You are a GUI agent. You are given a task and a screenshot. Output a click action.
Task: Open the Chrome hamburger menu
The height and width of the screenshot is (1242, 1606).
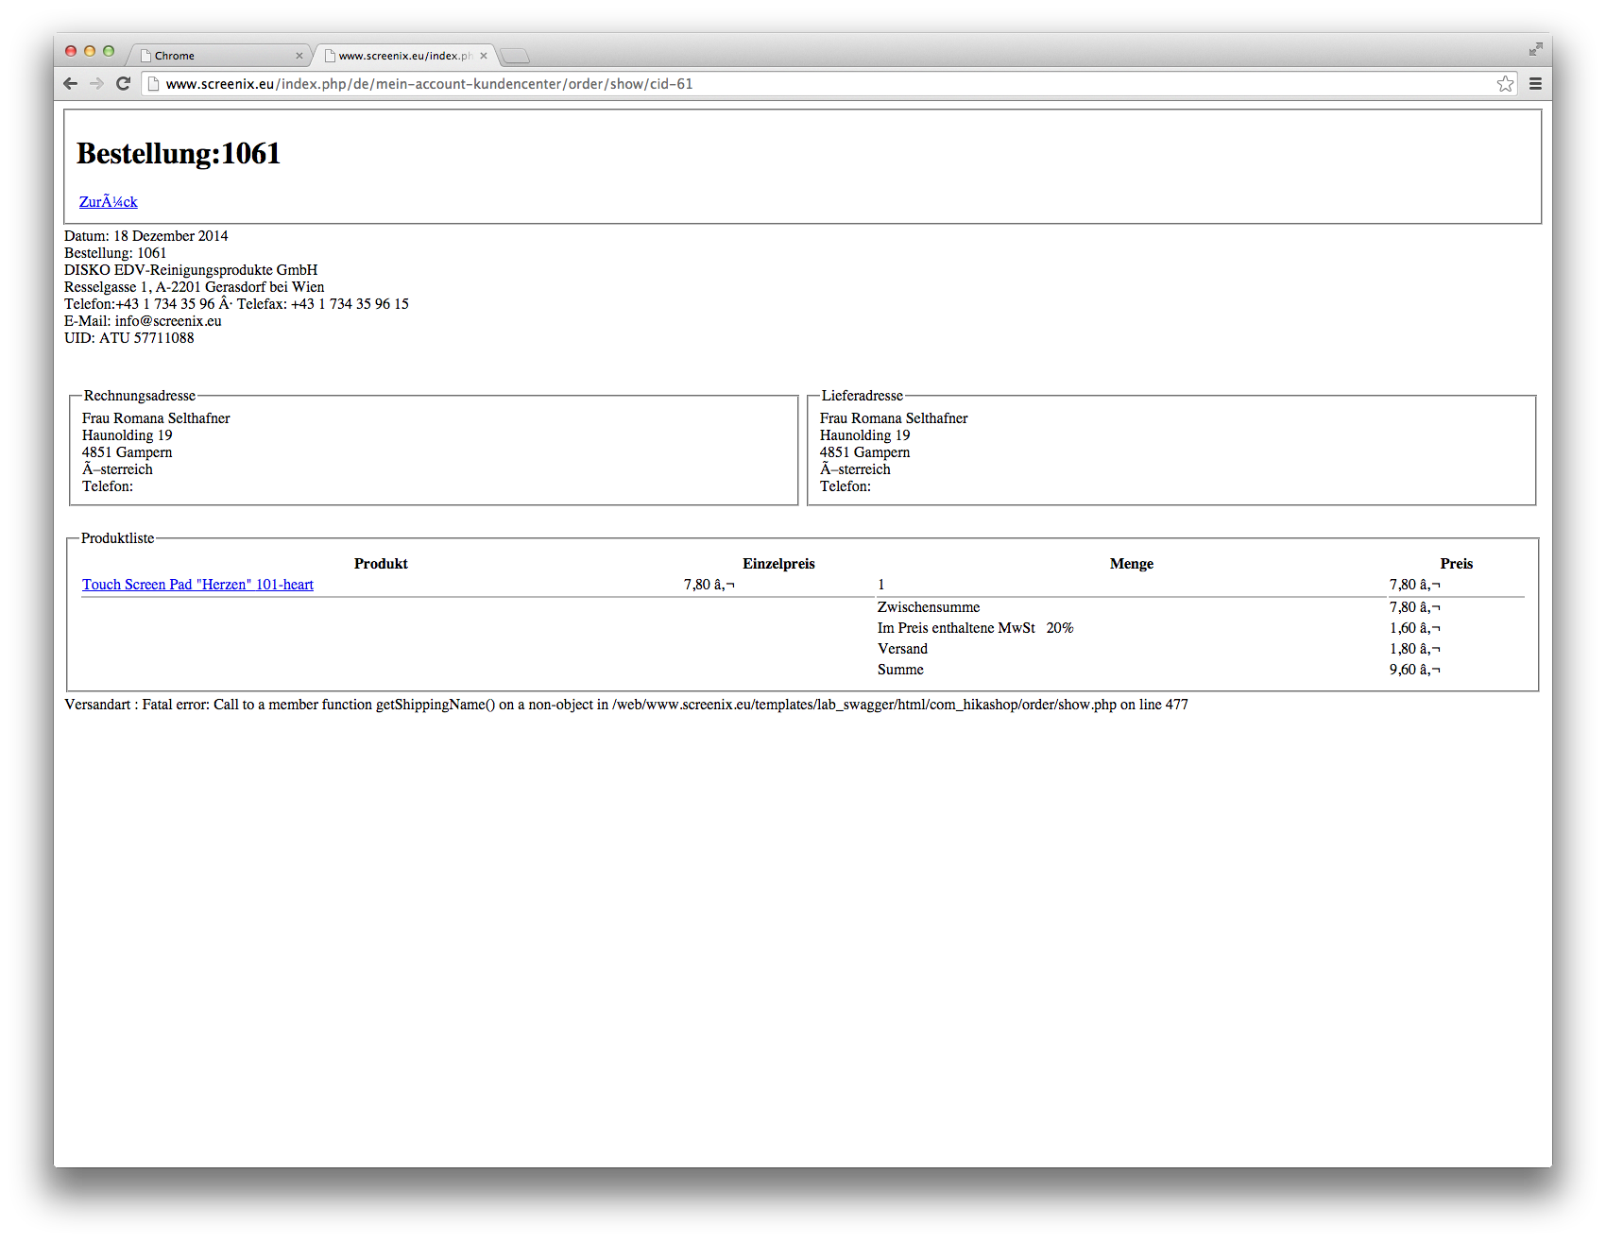(x=1535, y=84)
